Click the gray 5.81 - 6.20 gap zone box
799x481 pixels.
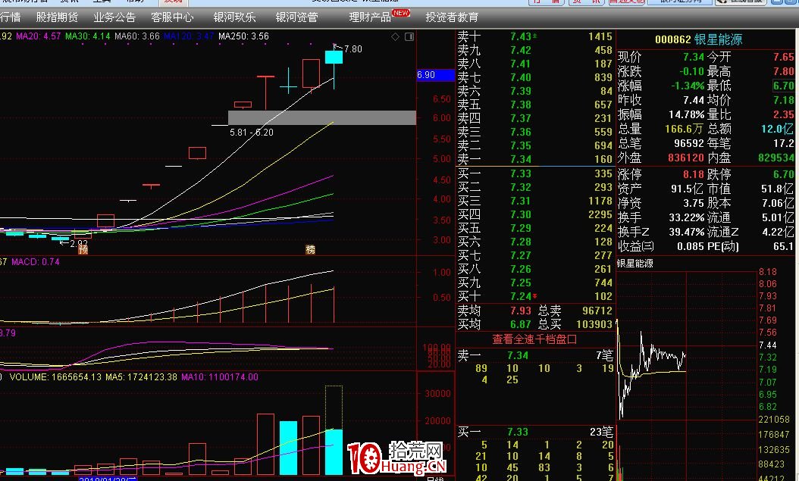(x=322, y=117)
